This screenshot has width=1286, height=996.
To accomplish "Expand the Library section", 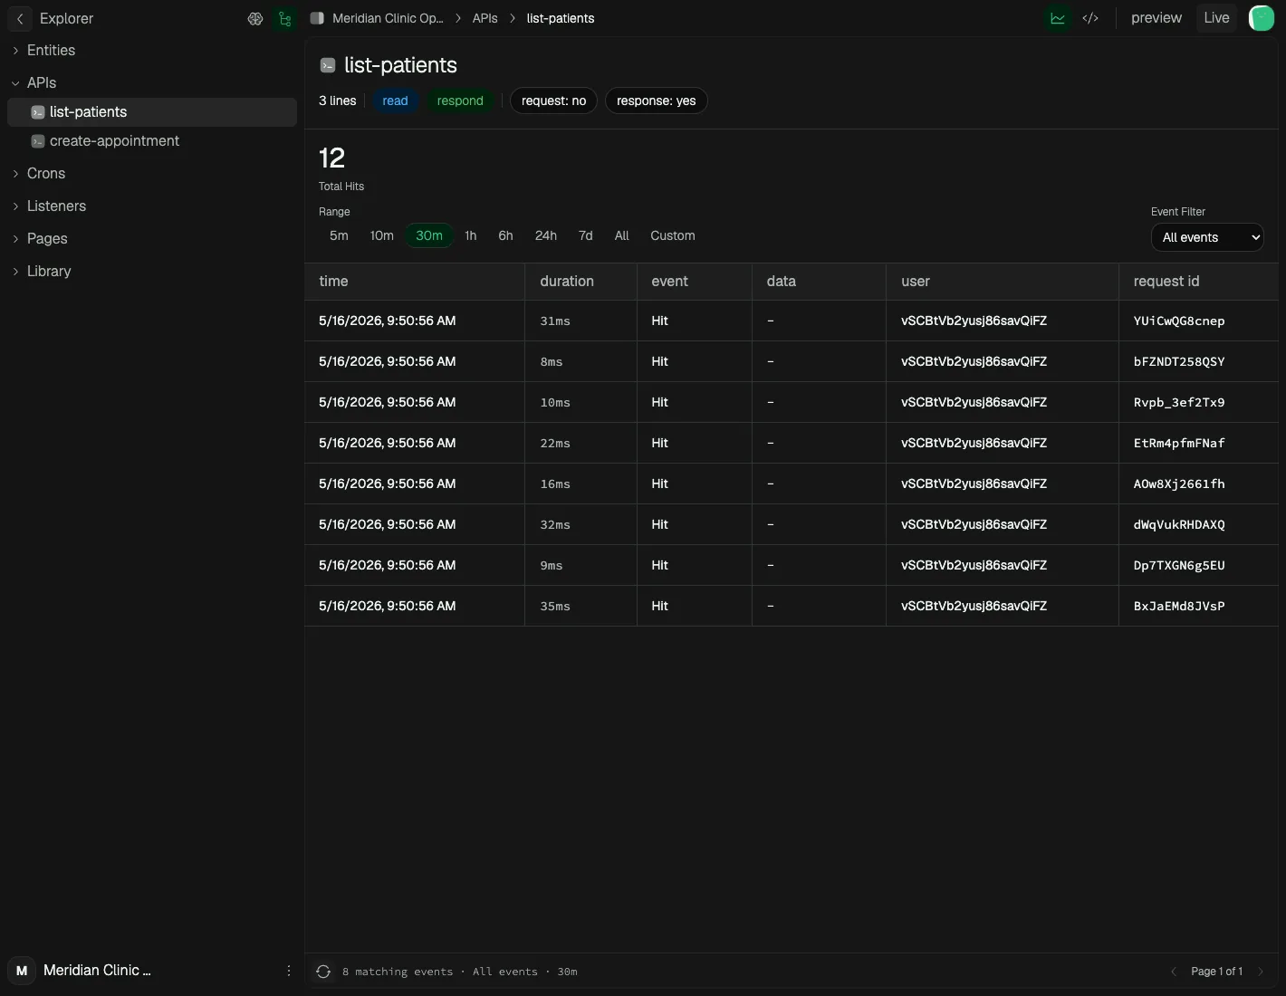I will point(49,272).
